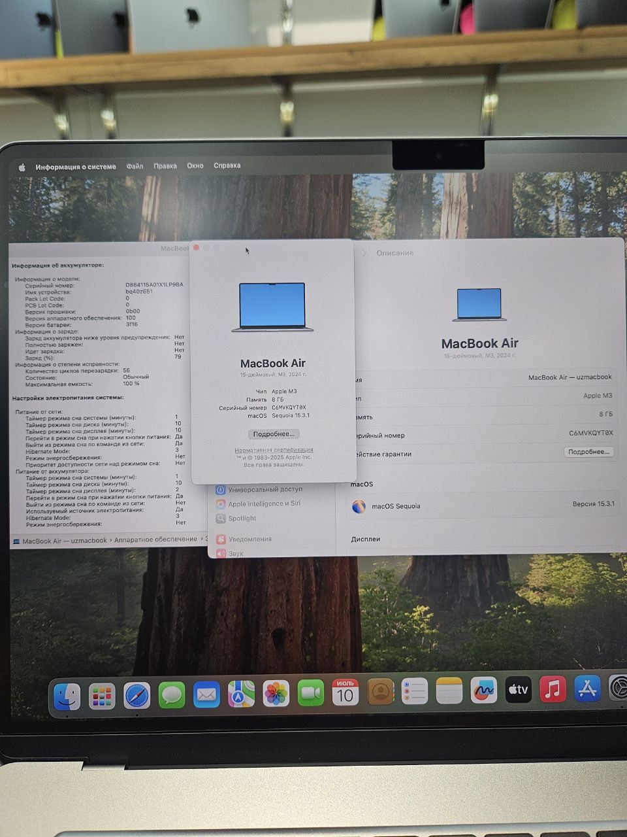Select Spotlight in the Settings sidebar
Image resolution: width=627 pixels, height=837 pixels.
(236, 518)
